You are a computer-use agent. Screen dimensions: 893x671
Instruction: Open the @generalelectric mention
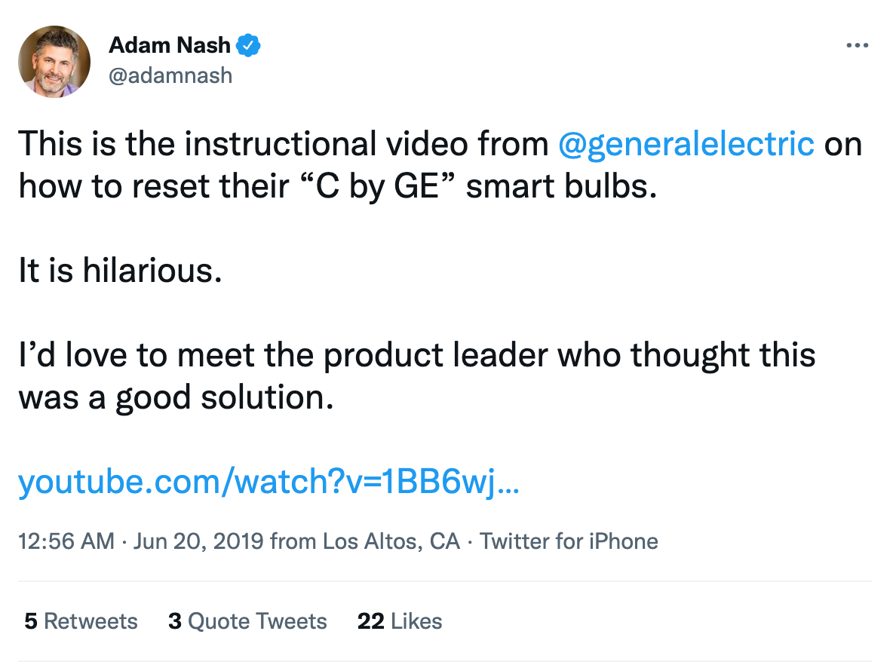pyautogui.click(x=686, y=143)
